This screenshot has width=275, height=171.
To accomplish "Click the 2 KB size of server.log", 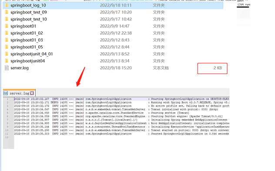I will pyautogui.click(x=218, y=68).
